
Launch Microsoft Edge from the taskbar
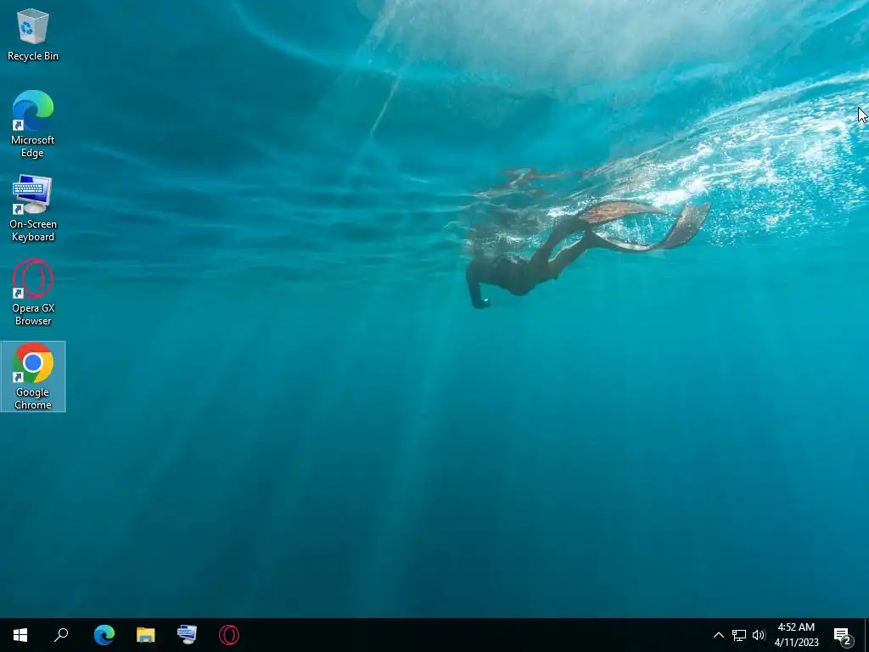104,635
